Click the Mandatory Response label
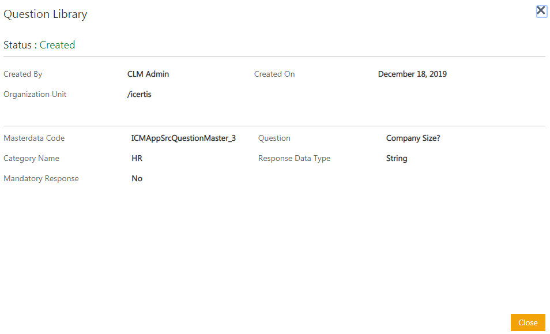This screenshot has height=334, width=550. coord(41,179)
